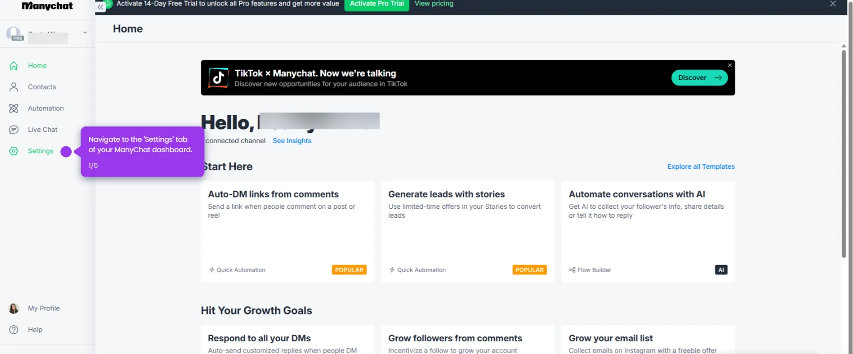Click Activate Pro Trial button
Image resolution: width=853 pixels, height=354 pixels.
(377, 4)
